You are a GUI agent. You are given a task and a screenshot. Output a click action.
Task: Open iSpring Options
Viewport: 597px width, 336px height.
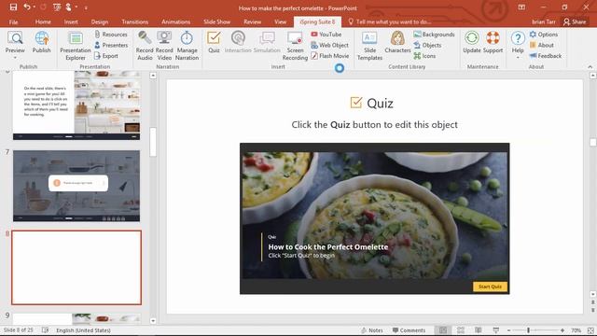544,35
